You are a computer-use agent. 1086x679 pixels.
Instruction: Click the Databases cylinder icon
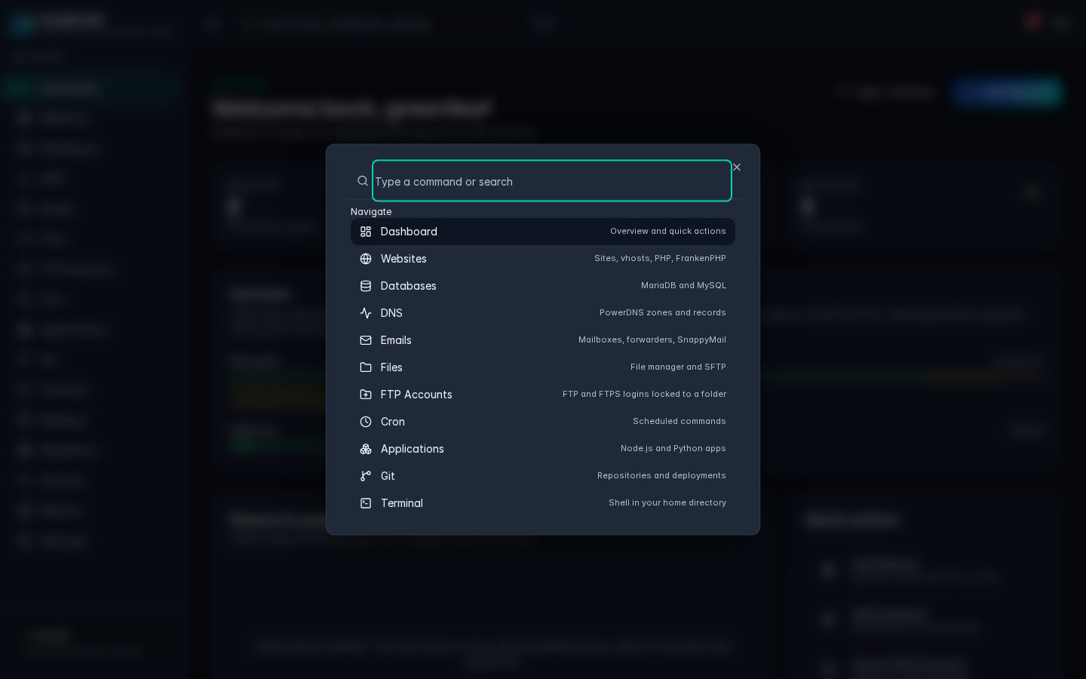click(x=366, y=286)
